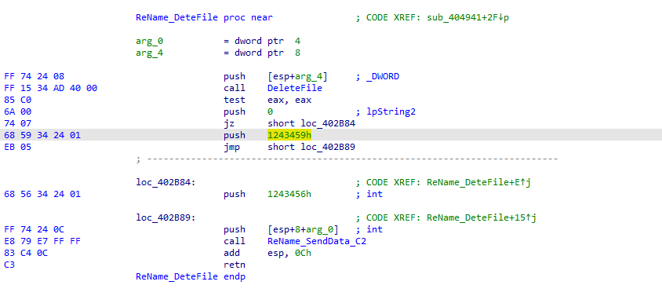
Task: Select the bytes 83 C4 0C
Action: (x=26, y=253)
